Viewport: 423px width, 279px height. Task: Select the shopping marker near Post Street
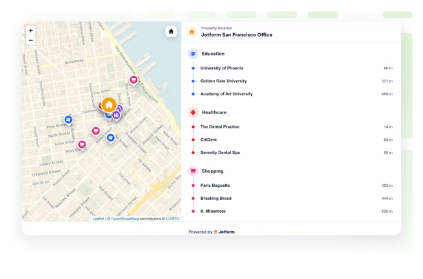(82, 145)
